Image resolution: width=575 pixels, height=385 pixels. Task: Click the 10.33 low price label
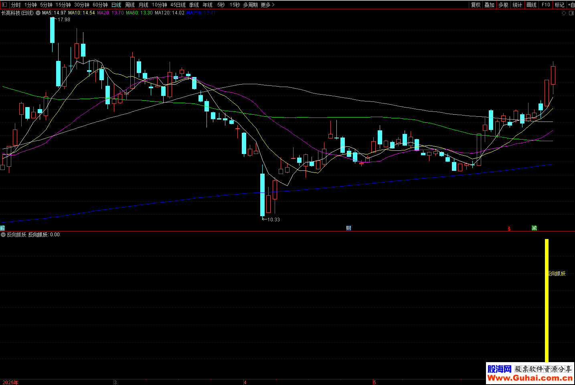[x=274, y=219]
